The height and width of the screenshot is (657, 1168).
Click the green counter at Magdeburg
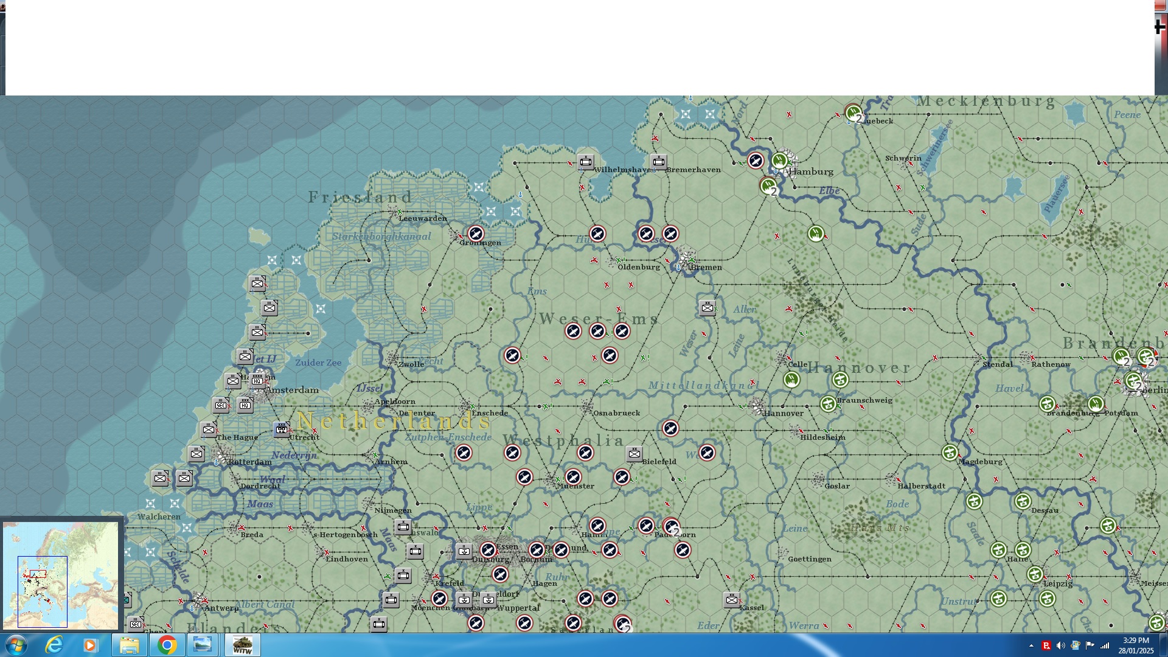pyautogui.click(x=950, y=453)
